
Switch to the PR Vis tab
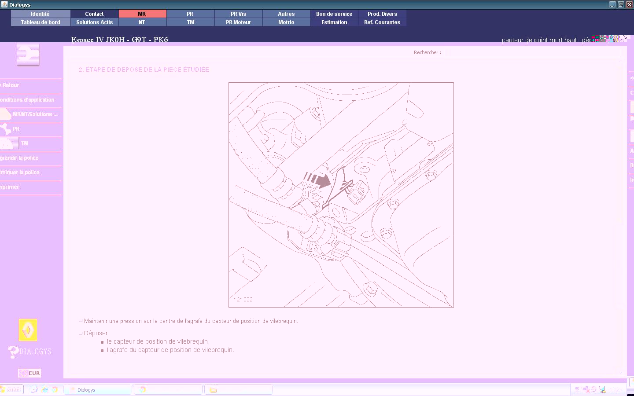point(238,14)
